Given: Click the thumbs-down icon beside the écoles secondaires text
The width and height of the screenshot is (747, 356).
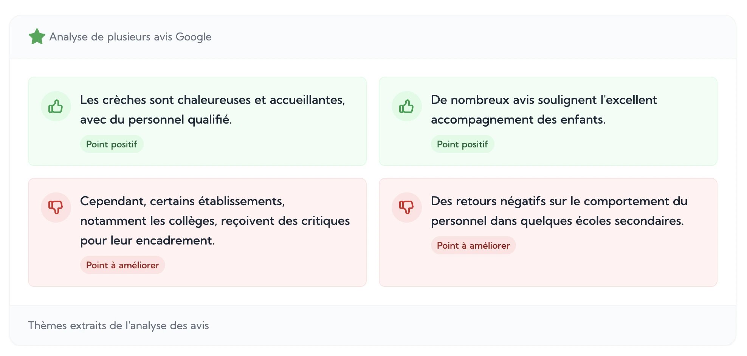Looking at the screenshot, I should pos(406,207).
